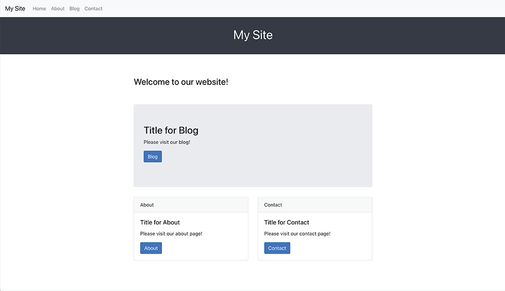505x291 pixels.
Task: Click the Title for About heading
Action: (160, 222)
